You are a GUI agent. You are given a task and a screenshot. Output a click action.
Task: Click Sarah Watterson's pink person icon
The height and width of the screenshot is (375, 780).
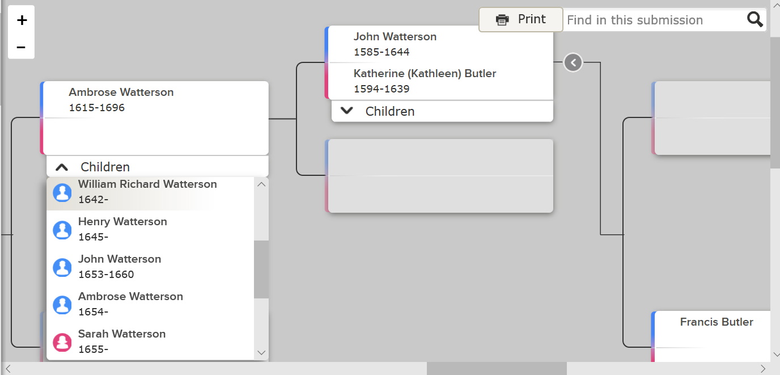(62, 342)
